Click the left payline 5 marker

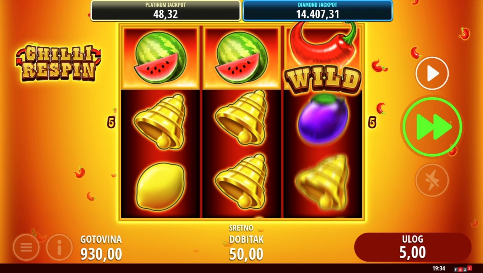click(x=111, y=123)
